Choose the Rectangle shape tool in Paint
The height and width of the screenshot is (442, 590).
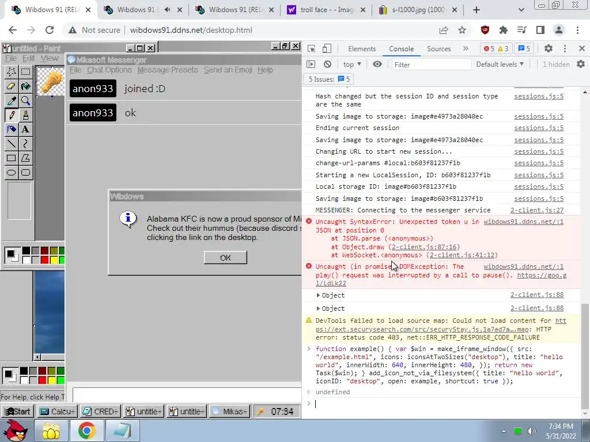tap(12, 158)
